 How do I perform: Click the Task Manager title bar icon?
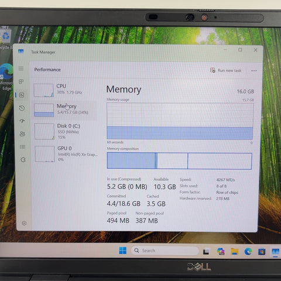coord(20,52)
